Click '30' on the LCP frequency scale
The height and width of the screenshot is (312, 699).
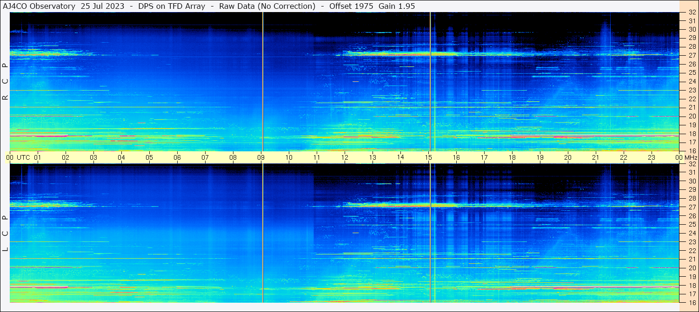point(692,181)
